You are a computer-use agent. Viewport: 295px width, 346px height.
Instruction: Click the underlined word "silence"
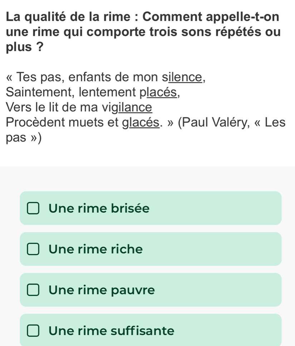(183, 76)
